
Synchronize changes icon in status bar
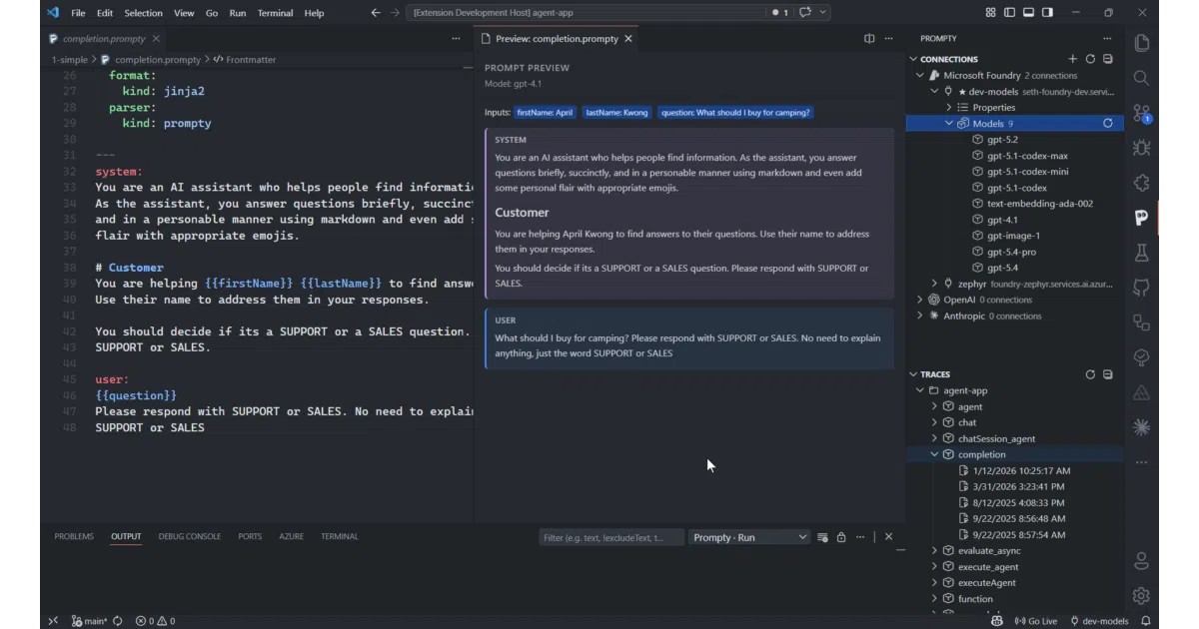click(117, 621)
